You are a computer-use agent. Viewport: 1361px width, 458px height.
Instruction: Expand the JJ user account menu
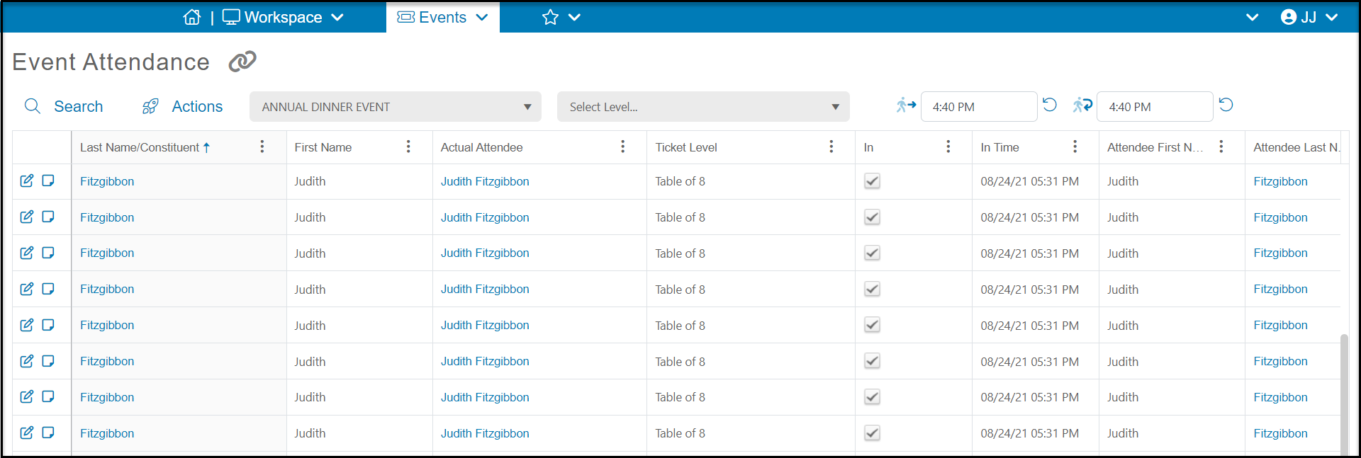(1309, 17)
